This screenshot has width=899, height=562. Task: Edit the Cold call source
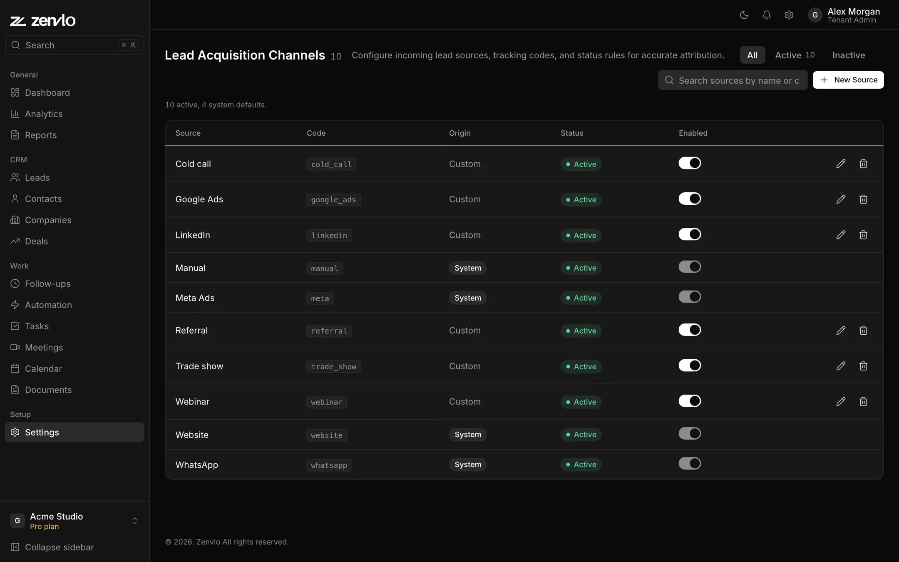841,164
